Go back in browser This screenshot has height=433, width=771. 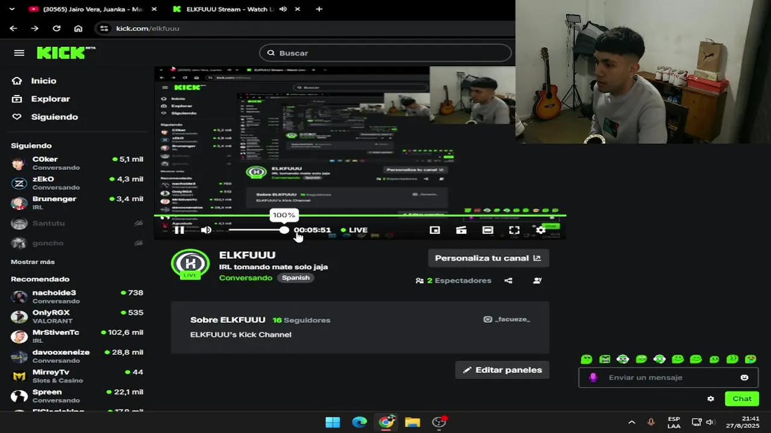pyautogui.click(x=13, y=28)
